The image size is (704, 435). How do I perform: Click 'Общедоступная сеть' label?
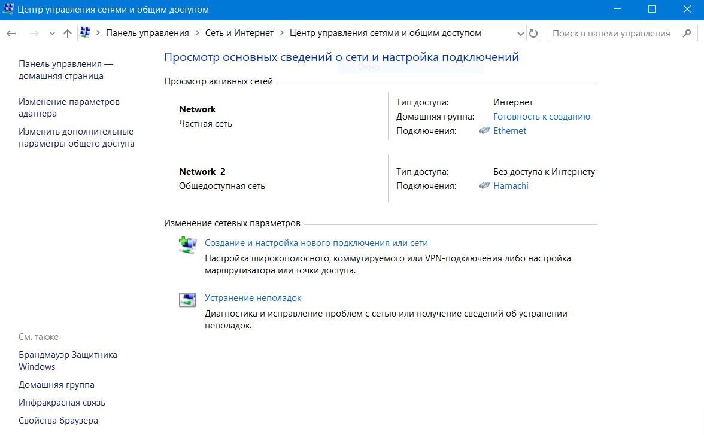tap(221, 186)
